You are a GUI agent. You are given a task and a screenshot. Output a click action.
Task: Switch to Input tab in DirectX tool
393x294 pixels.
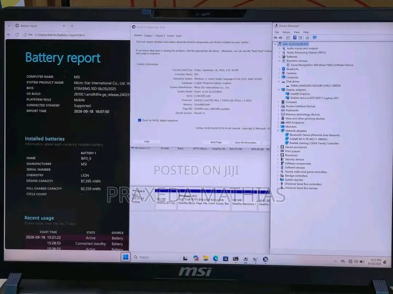click(x=178, y=36)
